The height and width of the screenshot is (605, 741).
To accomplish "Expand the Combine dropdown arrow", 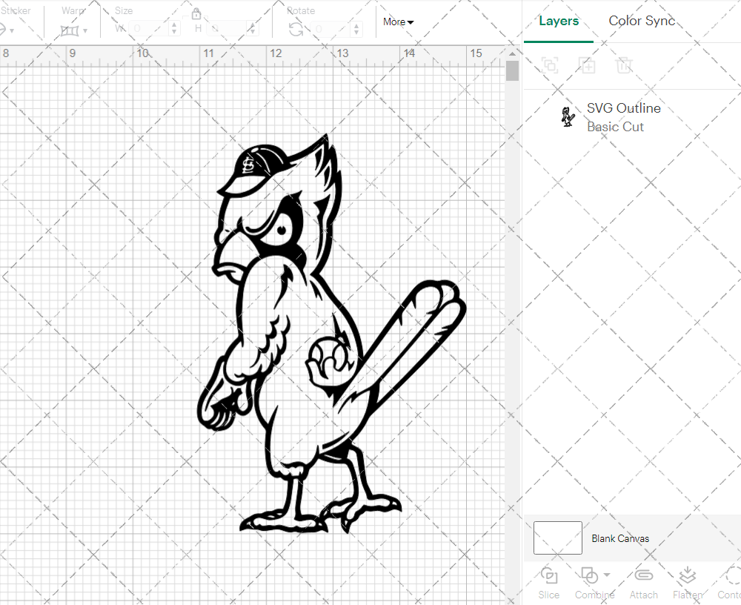I will click(x=607, y=575).
